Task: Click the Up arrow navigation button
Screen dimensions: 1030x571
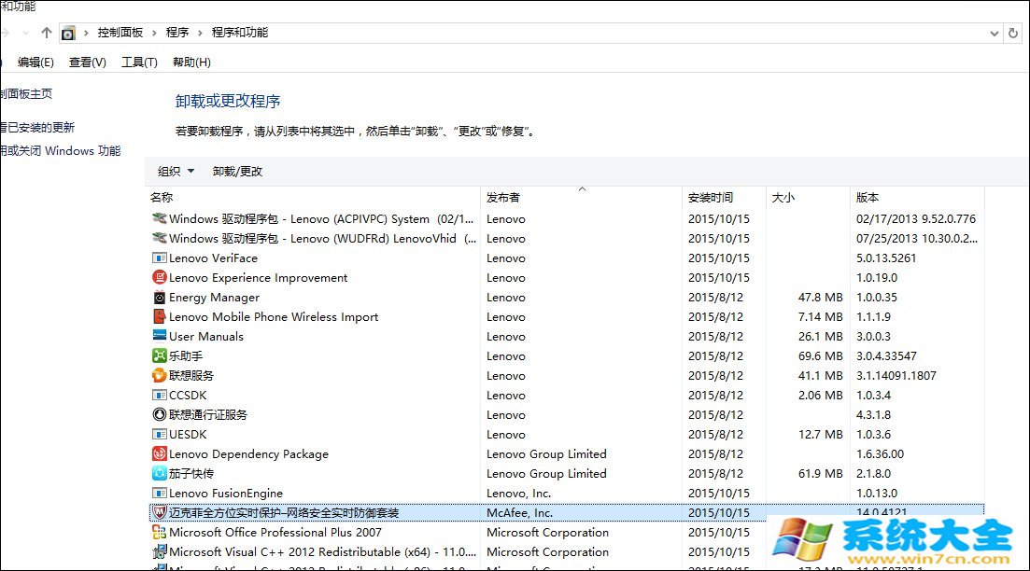Action: [x=46, y=32]
